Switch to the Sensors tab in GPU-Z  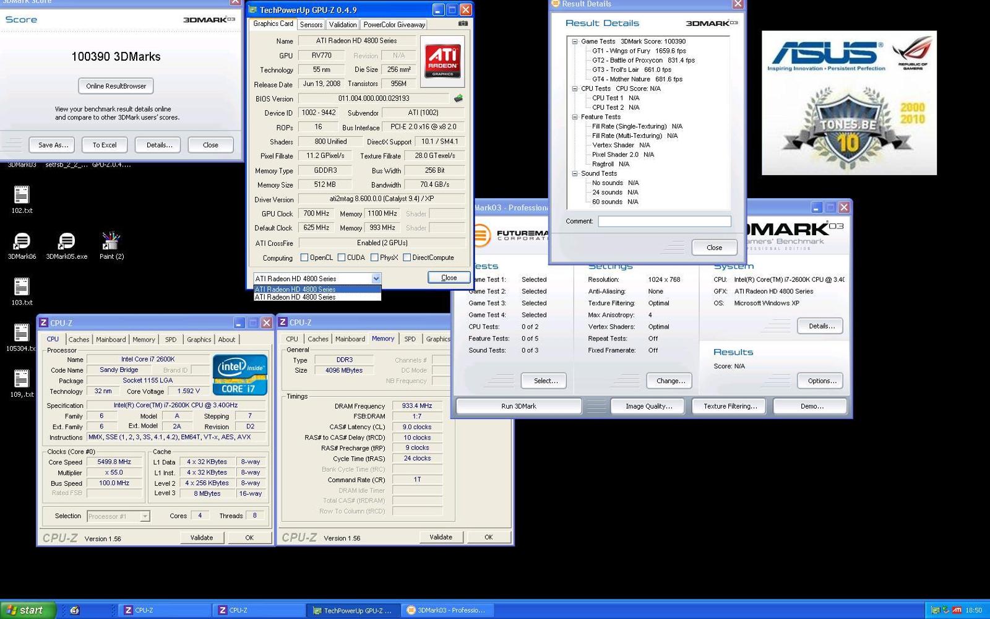tap(311, 25)
